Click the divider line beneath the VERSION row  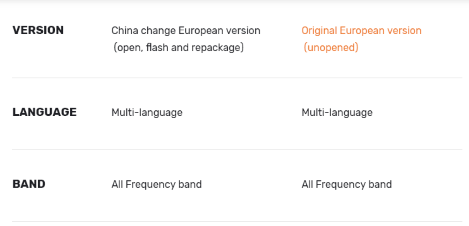[x=237, y=78]
